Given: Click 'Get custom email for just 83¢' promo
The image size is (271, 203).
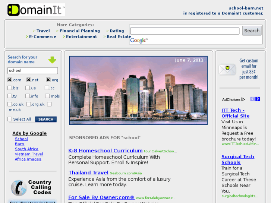Looking at the screenshot, I should (x=249, y=69).
